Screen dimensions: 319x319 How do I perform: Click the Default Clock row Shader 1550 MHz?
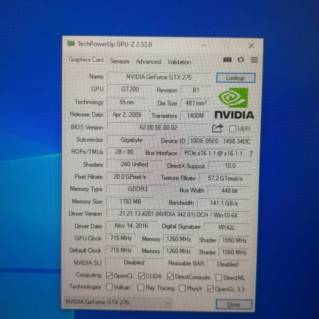click(x=234, y=252)
